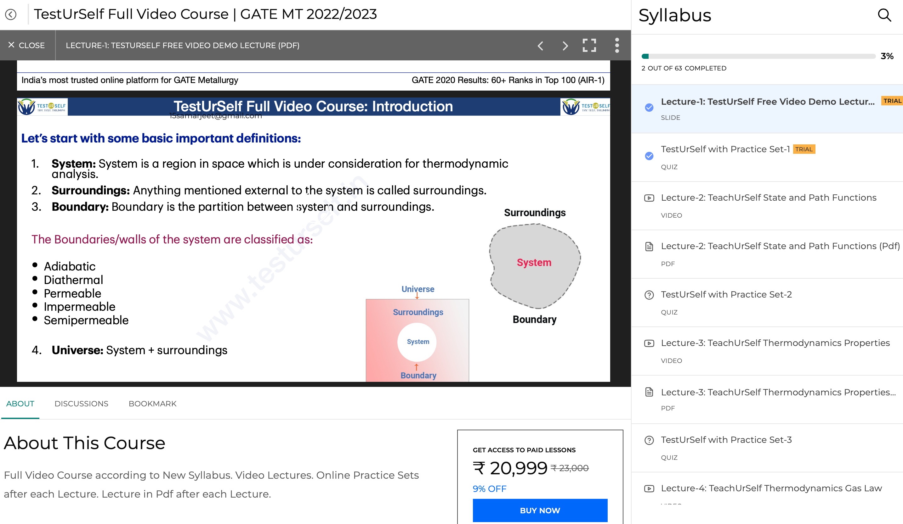Click the Buy Now button
The height and width of the screenshot is (524, 903).
[x=540, y=510]
